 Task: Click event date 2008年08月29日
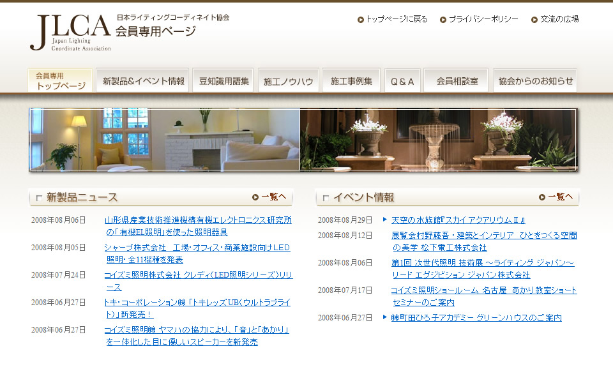(x=345, y=220)
